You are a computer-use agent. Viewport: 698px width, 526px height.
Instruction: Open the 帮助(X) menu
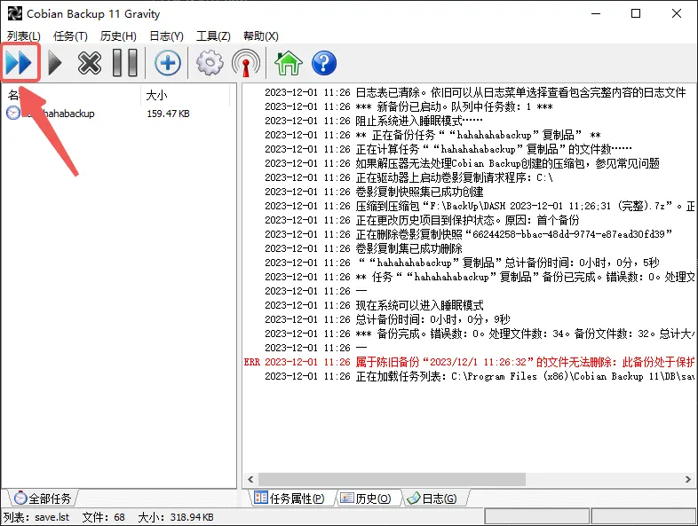[261, 36]
